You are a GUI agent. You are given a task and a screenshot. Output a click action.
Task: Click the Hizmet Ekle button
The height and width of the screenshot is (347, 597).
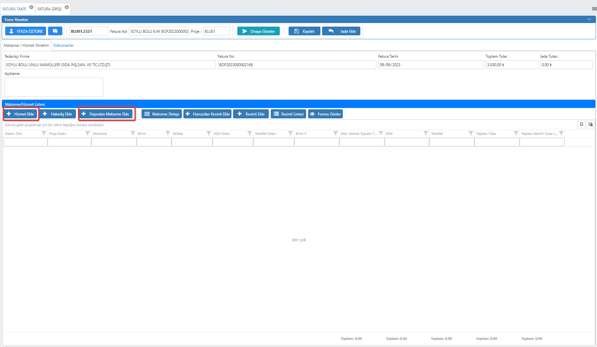[21, 114]
